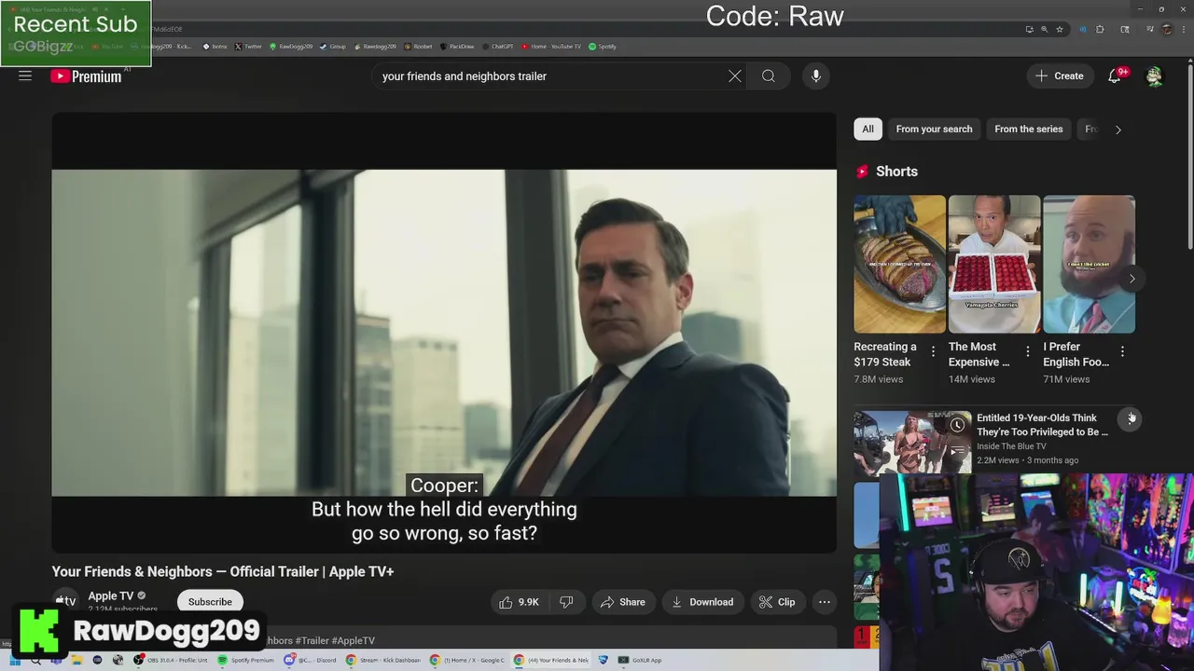Open the botrix bookmark
Image resolution: width=1194 pixels, height=671 pixels.
point(215,47)
